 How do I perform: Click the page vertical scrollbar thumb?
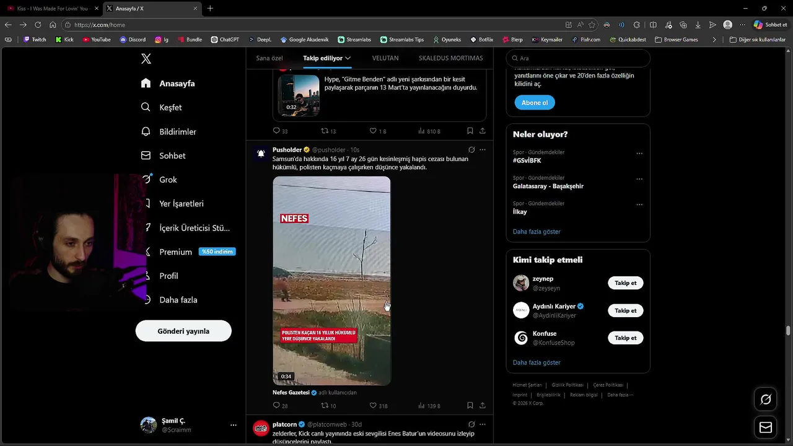pyautogui.click(x=789, y=330)
